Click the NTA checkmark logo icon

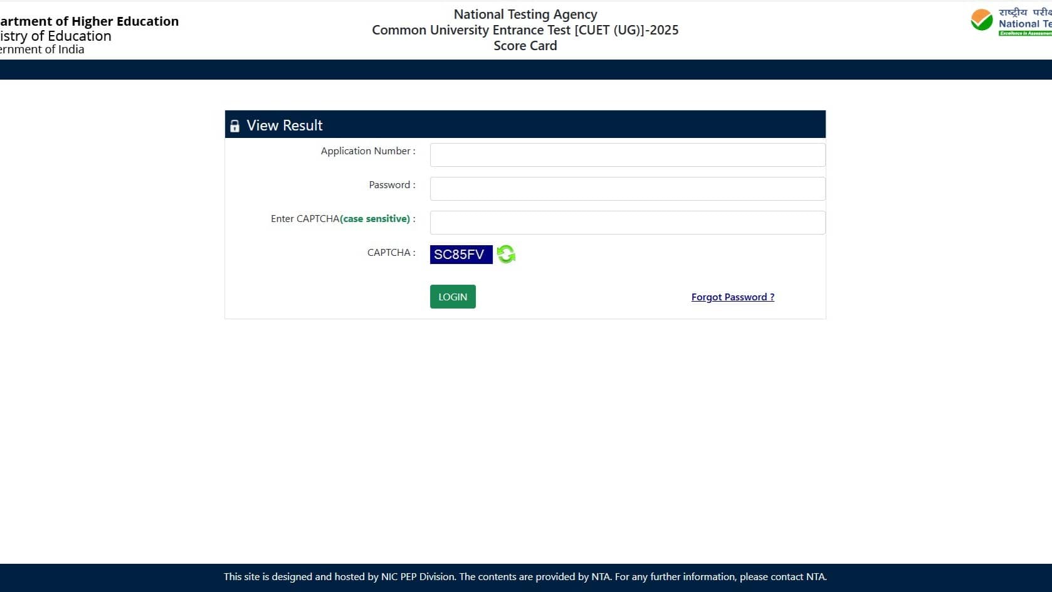[x=982, y=19]
